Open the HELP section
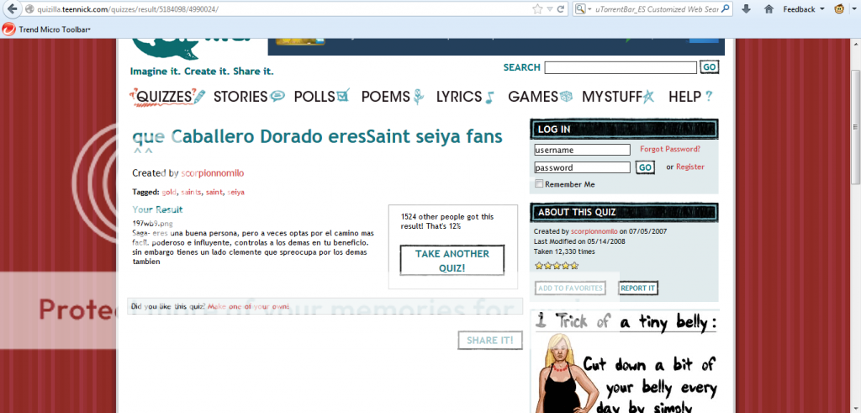The image size is (861, 413). [690, 97]
